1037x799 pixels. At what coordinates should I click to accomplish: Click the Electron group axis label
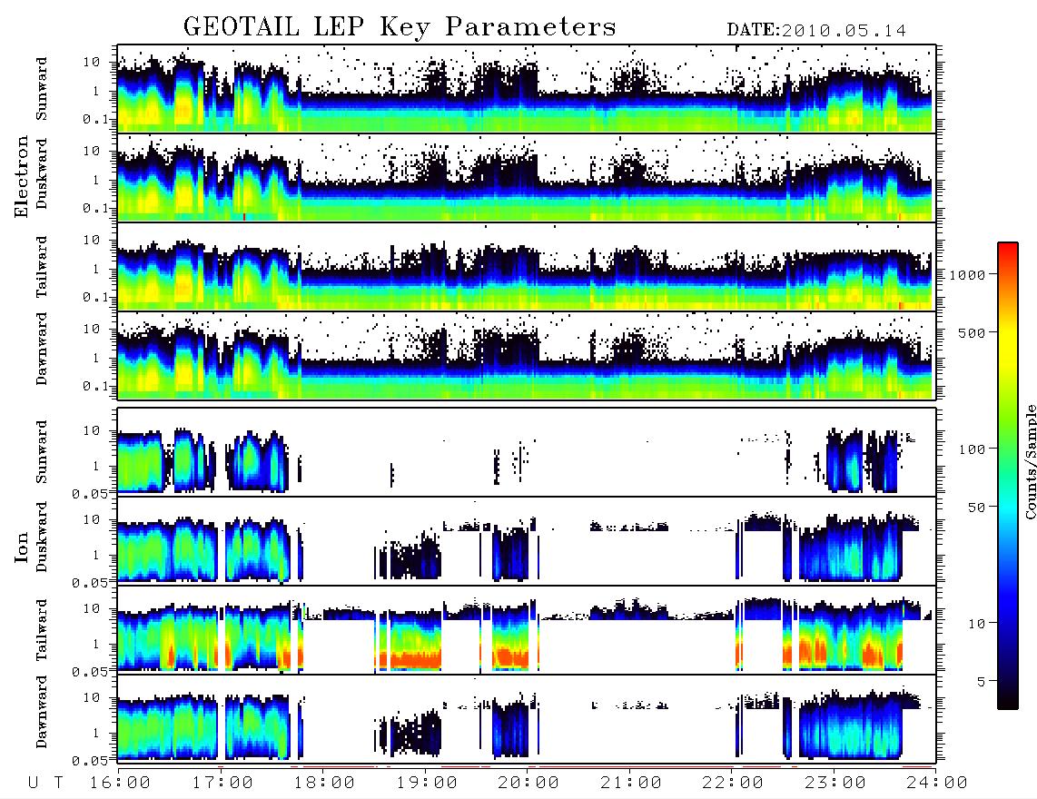coord(21,176)
